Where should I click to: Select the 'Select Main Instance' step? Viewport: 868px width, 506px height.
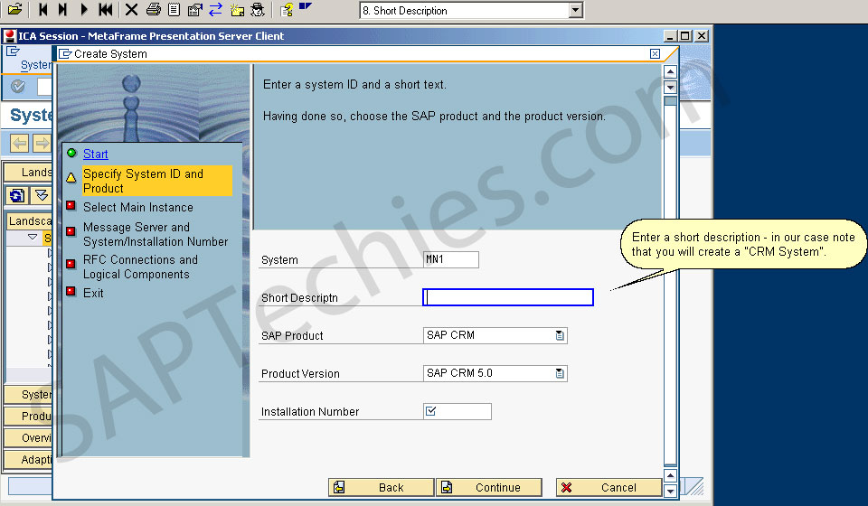(138, 208)
